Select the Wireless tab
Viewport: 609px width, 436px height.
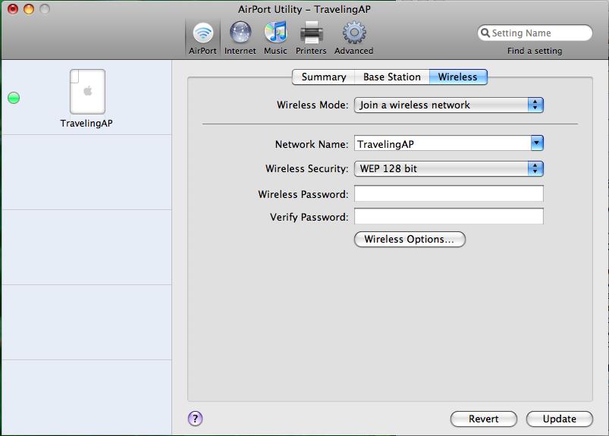click(458, 77)
